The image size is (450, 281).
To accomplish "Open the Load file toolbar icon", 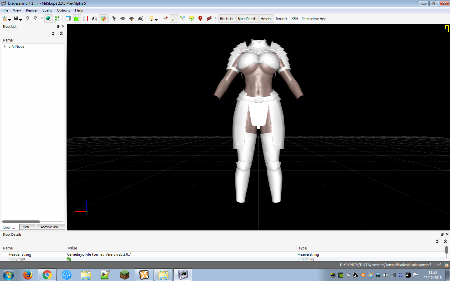I will click(x=5, y=19).
